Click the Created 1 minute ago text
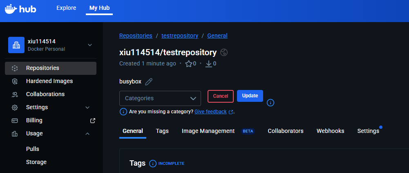409x173 pixels. 148,64
